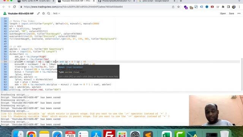Select the Youtube-RSI+ADX-MF browser tab
This screenshot has width=243, height=137.
(x=76, y=1)
